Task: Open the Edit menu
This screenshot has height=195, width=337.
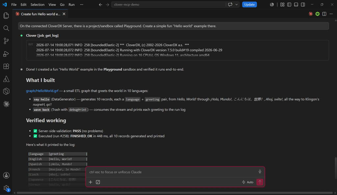Action: [x=23, y=5]
